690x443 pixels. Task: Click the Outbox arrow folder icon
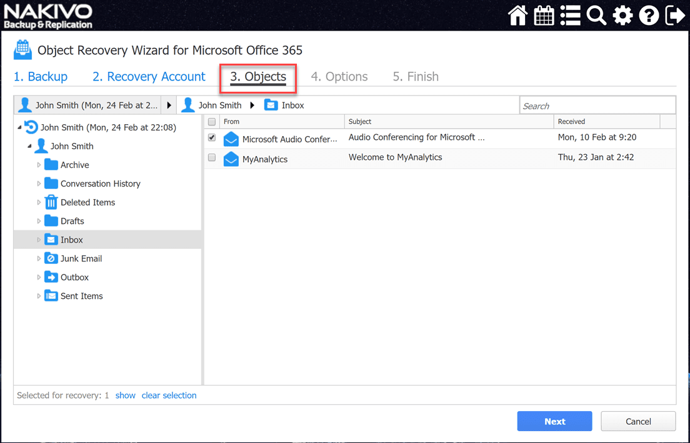tap(51, 277)
